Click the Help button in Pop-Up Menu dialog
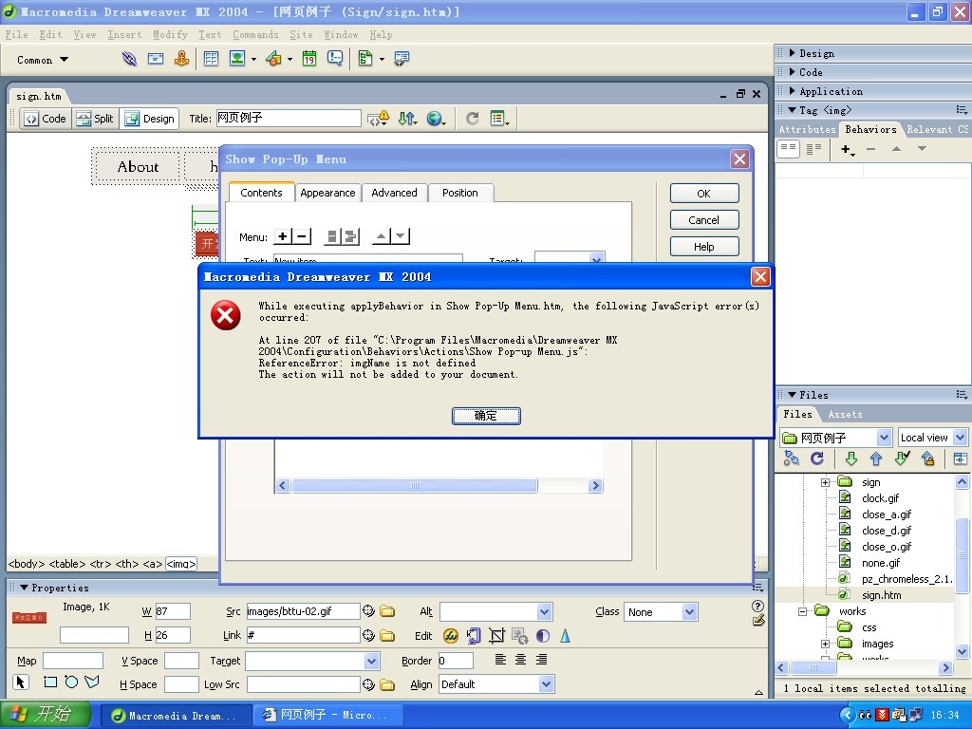The height and width of the screenshot is (729, 972). (703, 247)
